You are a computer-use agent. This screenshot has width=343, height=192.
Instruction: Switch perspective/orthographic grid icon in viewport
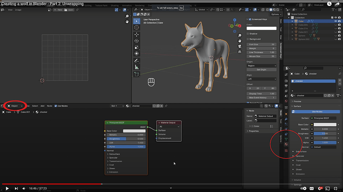(240, 52)
